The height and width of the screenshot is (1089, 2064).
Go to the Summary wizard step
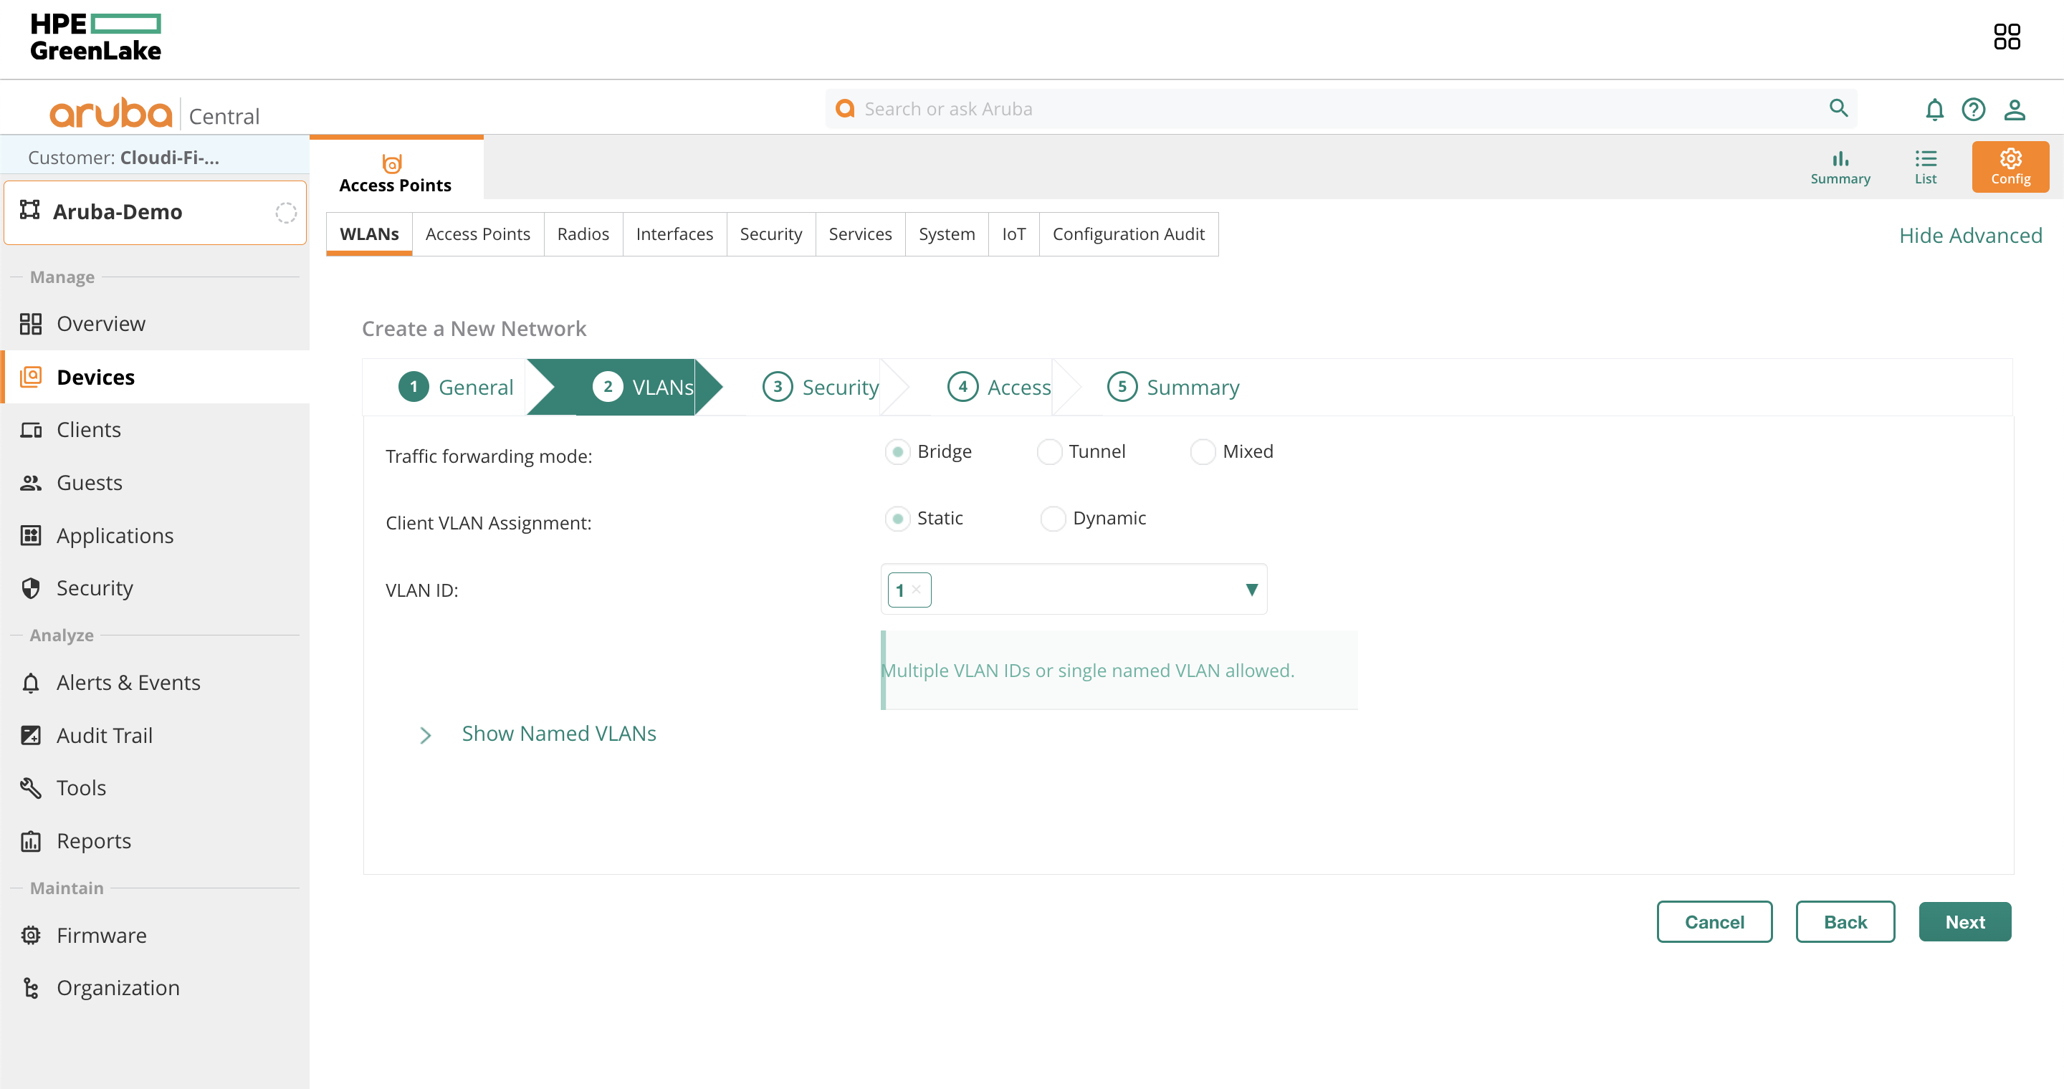[1173, 387]
